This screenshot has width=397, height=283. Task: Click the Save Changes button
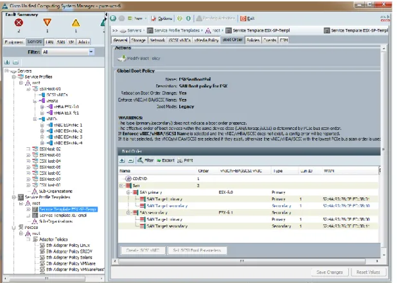[330, 272]
